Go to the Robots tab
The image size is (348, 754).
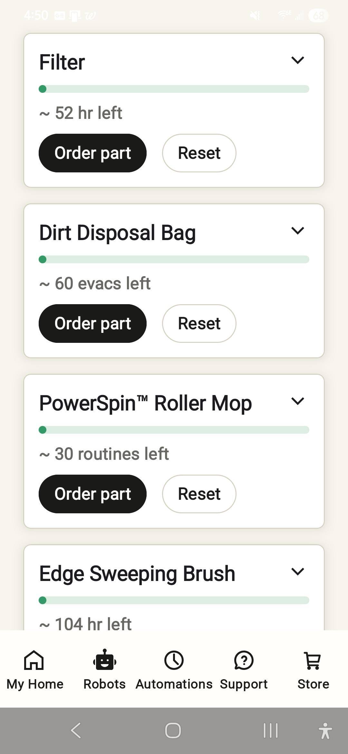point(104,670)
